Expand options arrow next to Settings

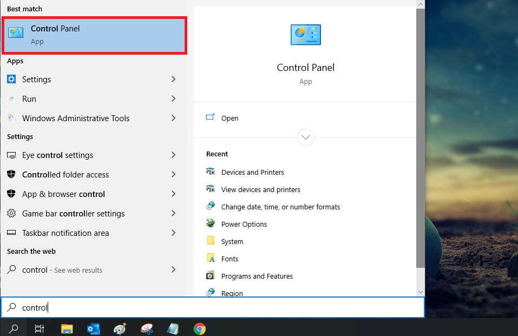[x=173, y=80]
